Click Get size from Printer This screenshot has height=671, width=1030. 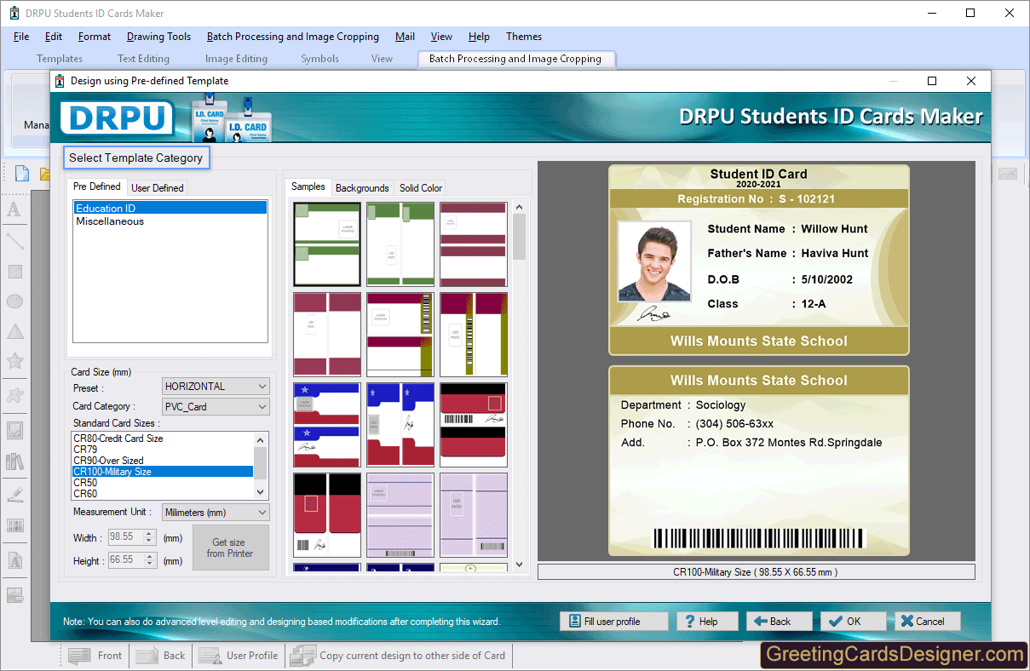(x=230, y=548)
